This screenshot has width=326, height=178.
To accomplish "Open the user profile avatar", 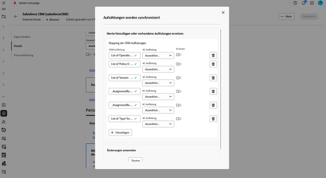I will pos(320,3).
